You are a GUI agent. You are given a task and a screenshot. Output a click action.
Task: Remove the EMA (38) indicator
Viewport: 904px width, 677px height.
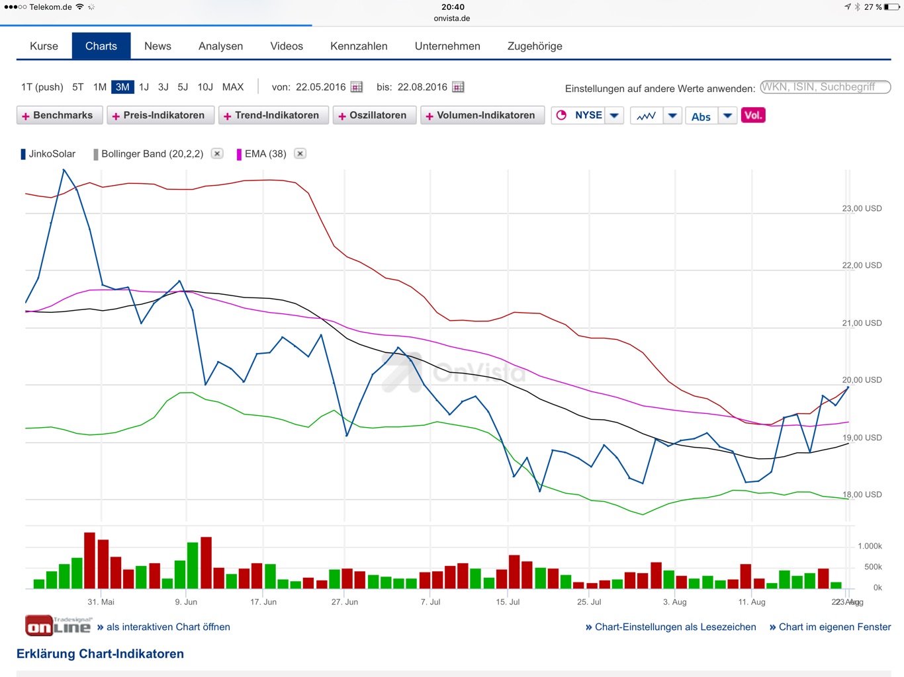click(300, 153)
